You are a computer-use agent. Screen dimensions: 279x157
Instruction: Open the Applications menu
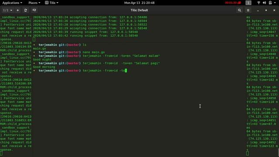coord(12,3)
